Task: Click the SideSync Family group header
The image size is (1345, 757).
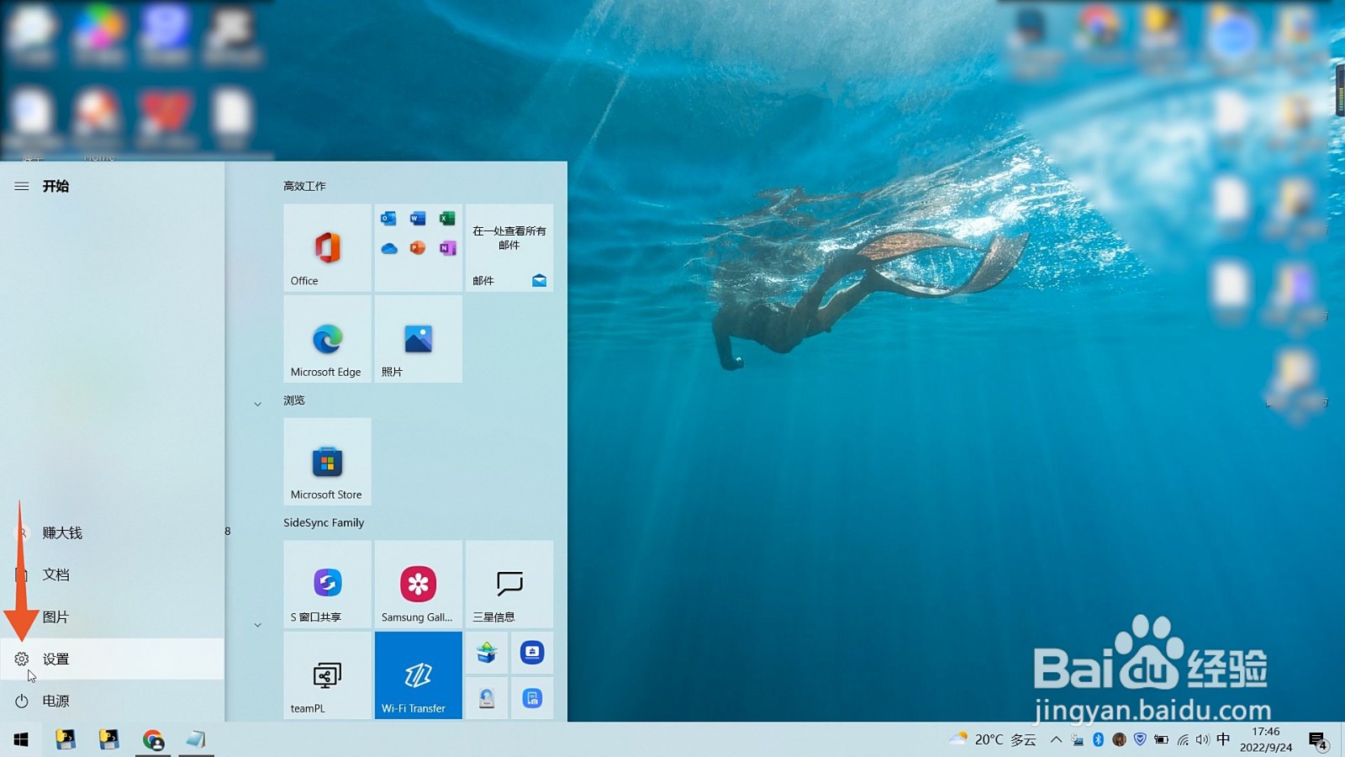Action: pyautogui.click(x=324, y=522)
